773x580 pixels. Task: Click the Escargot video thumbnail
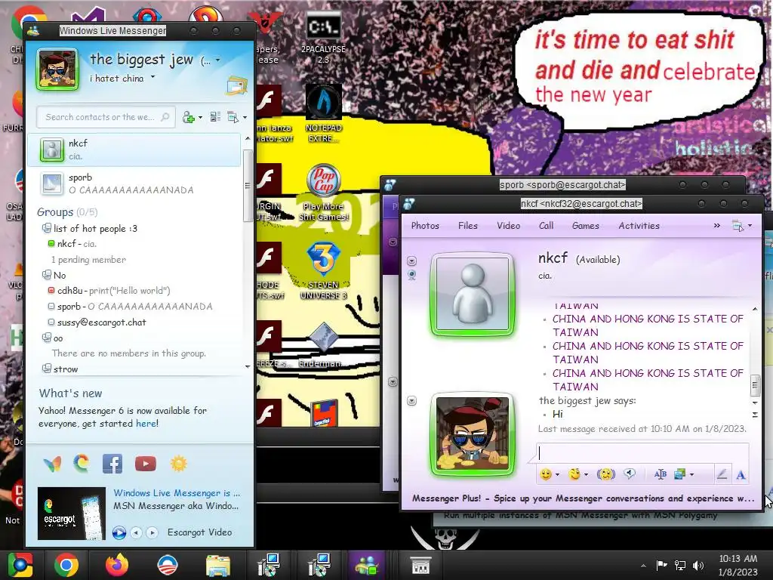point(72,514)
